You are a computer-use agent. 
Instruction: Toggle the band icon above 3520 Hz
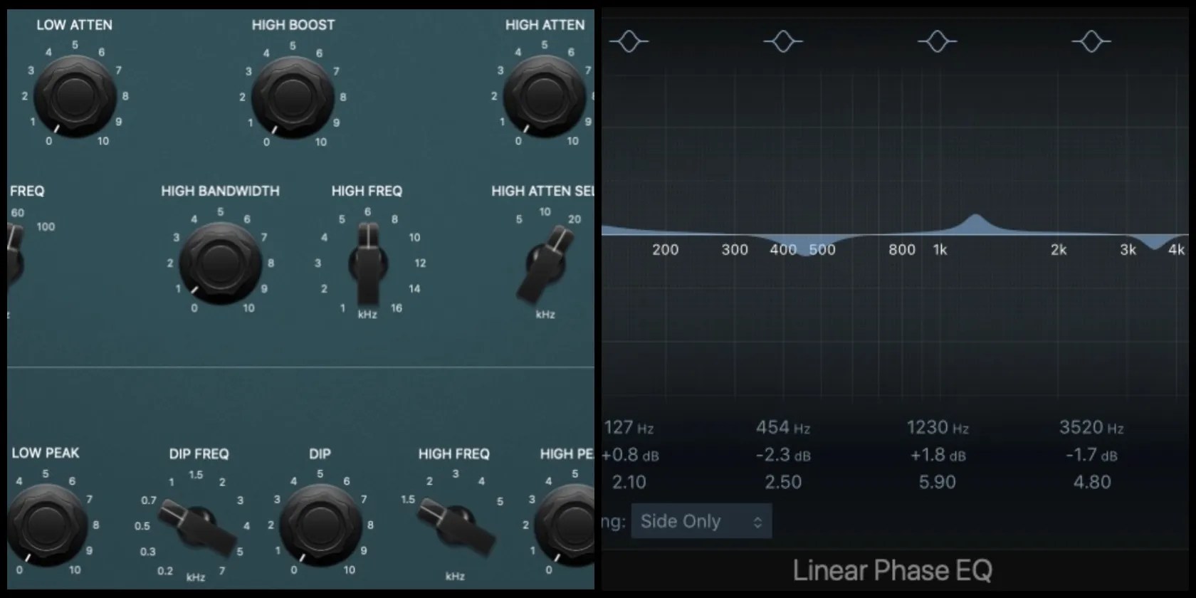coord(1091,41)
